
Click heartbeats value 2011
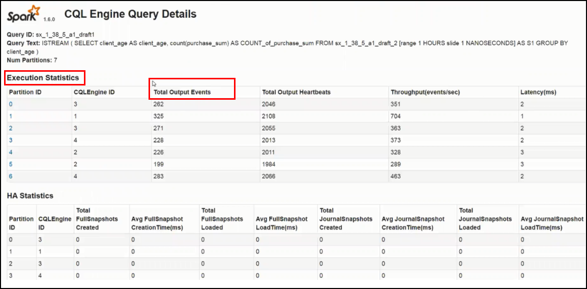[x=269, y=152]
